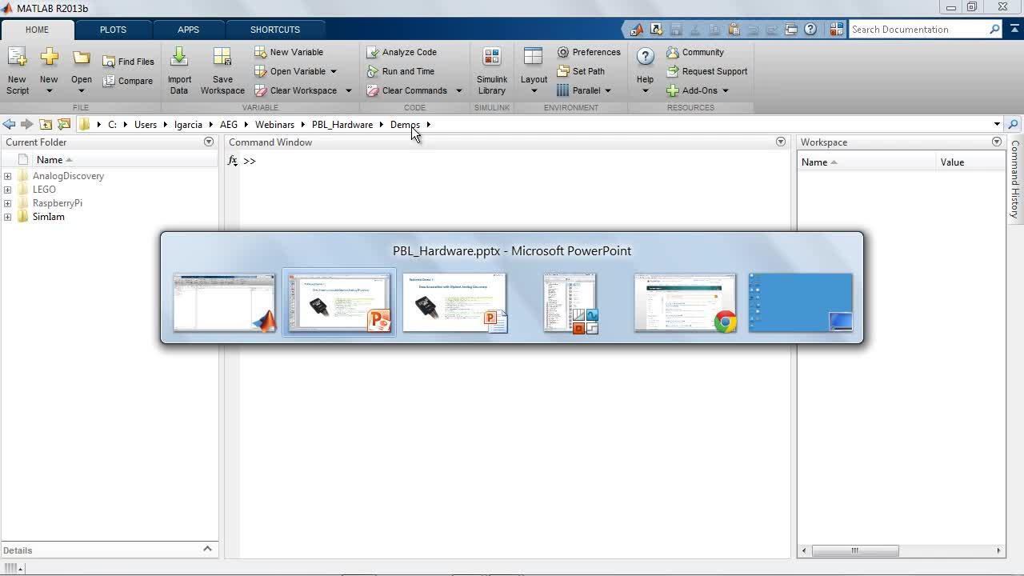Open the Clear Workspace dropdown arrow
The height and width of the screenshot is (576, 1024).
click(348, 90)
